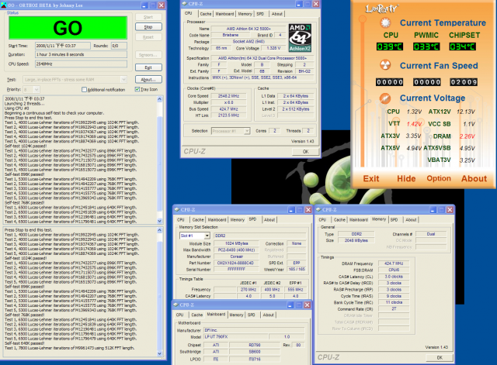Open About tab in top CPU-Z window

[x=277, y=14]
